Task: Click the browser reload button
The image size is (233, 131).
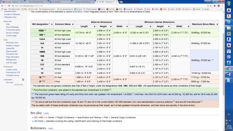Action: tap(9, 6)
